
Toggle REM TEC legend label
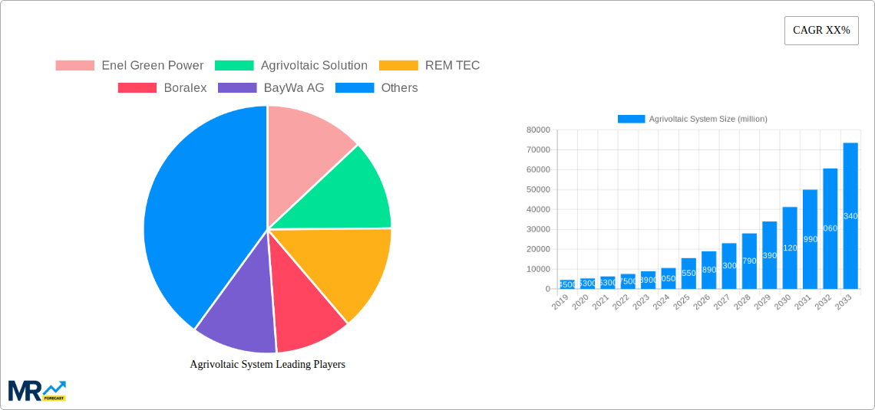point(451,66)
